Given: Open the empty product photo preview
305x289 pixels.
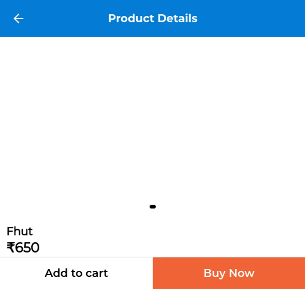Looking at the screenshot, I should pos(153,119).
